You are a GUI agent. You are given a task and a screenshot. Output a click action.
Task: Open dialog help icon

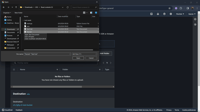(96, 12)
